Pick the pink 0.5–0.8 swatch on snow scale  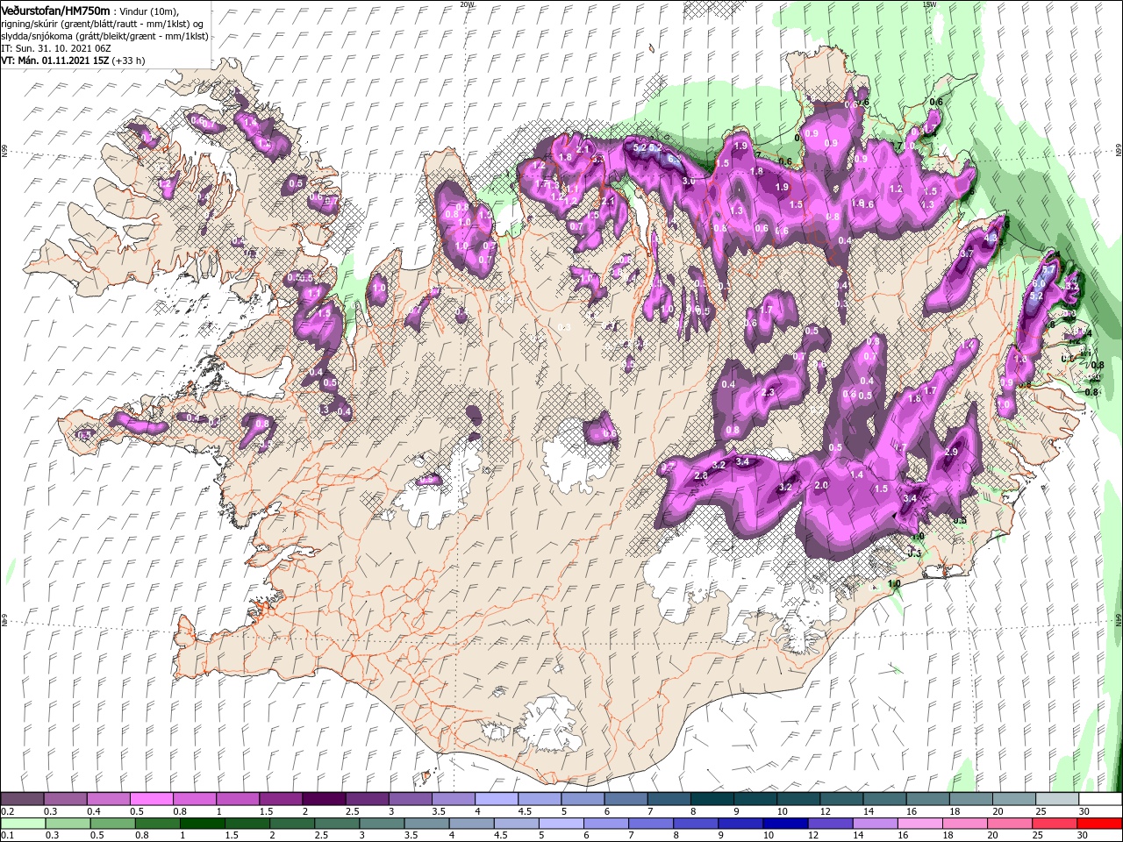click(x=152, y=799)
